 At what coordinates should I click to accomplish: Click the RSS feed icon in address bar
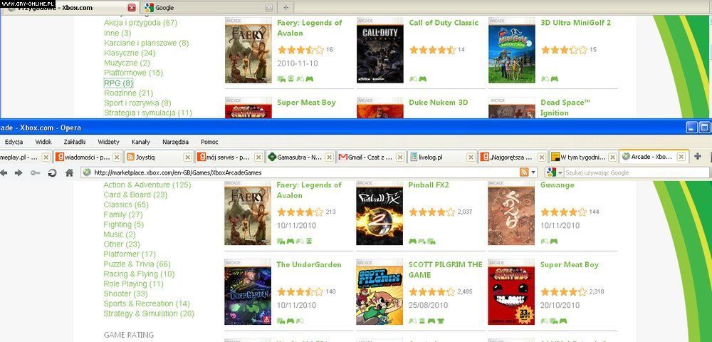[x=525, y=172]
